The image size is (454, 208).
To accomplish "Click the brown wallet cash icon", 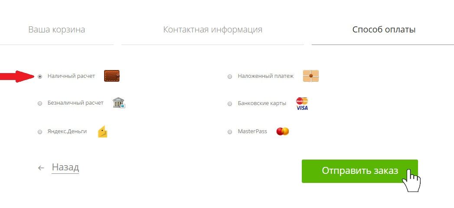I will 112,76.
